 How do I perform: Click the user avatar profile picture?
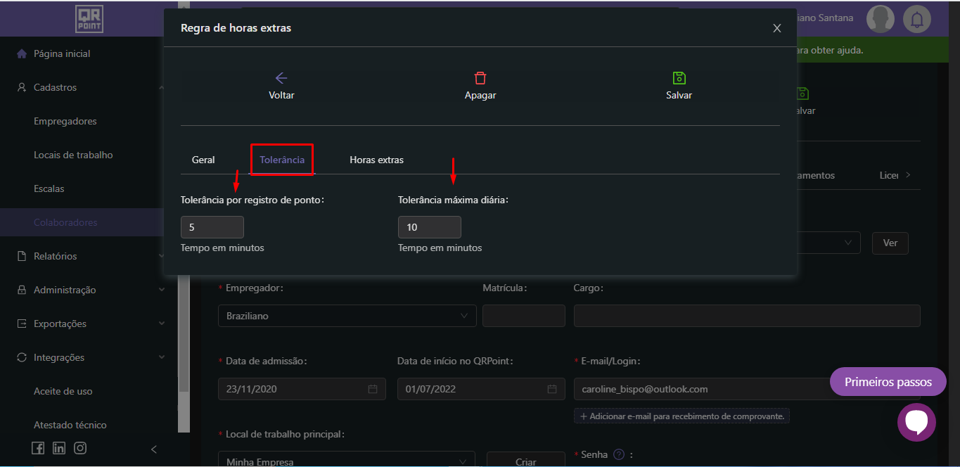pyautogui.click(x=880, y=19)
